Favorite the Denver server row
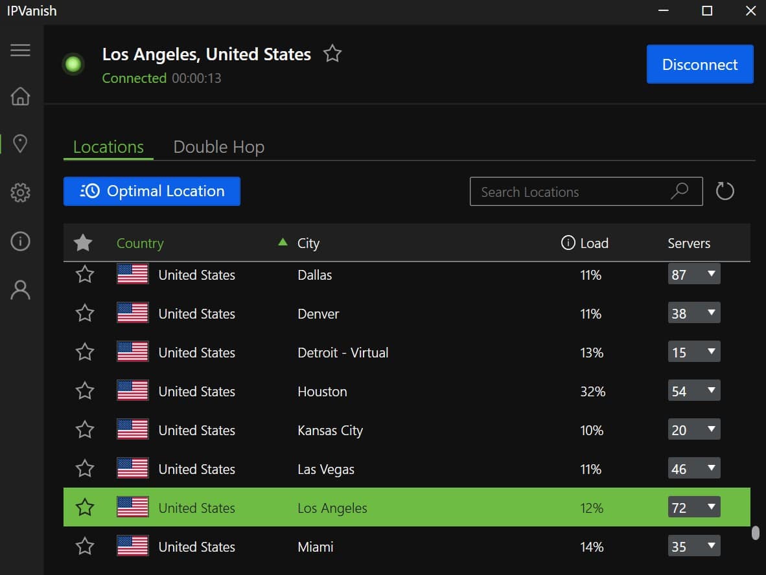Image resolution: width=766 pixels, height=575 pixels. coord(84,313)
